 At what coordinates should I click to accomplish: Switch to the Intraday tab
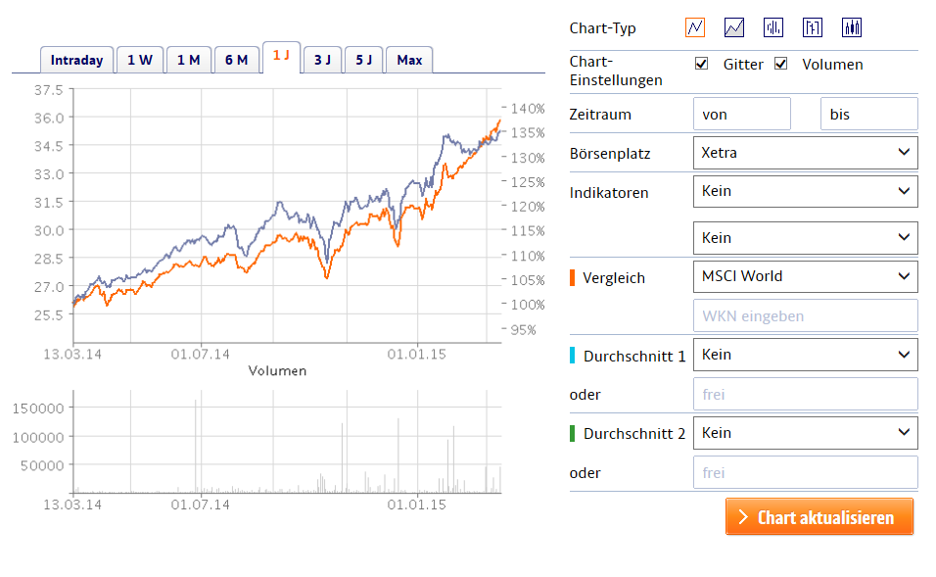tap(76, 60)
